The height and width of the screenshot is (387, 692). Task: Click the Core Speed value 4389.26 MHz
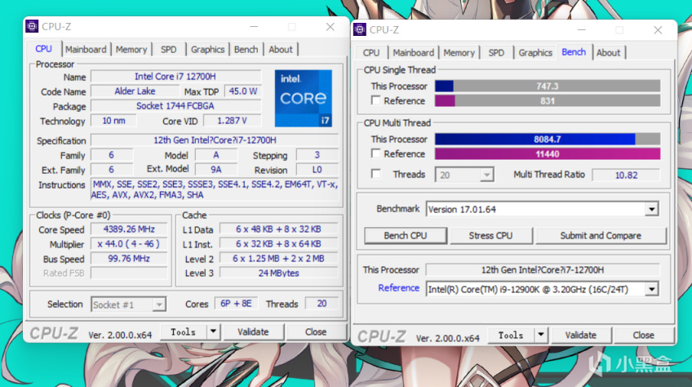click(x=129, y=229)
